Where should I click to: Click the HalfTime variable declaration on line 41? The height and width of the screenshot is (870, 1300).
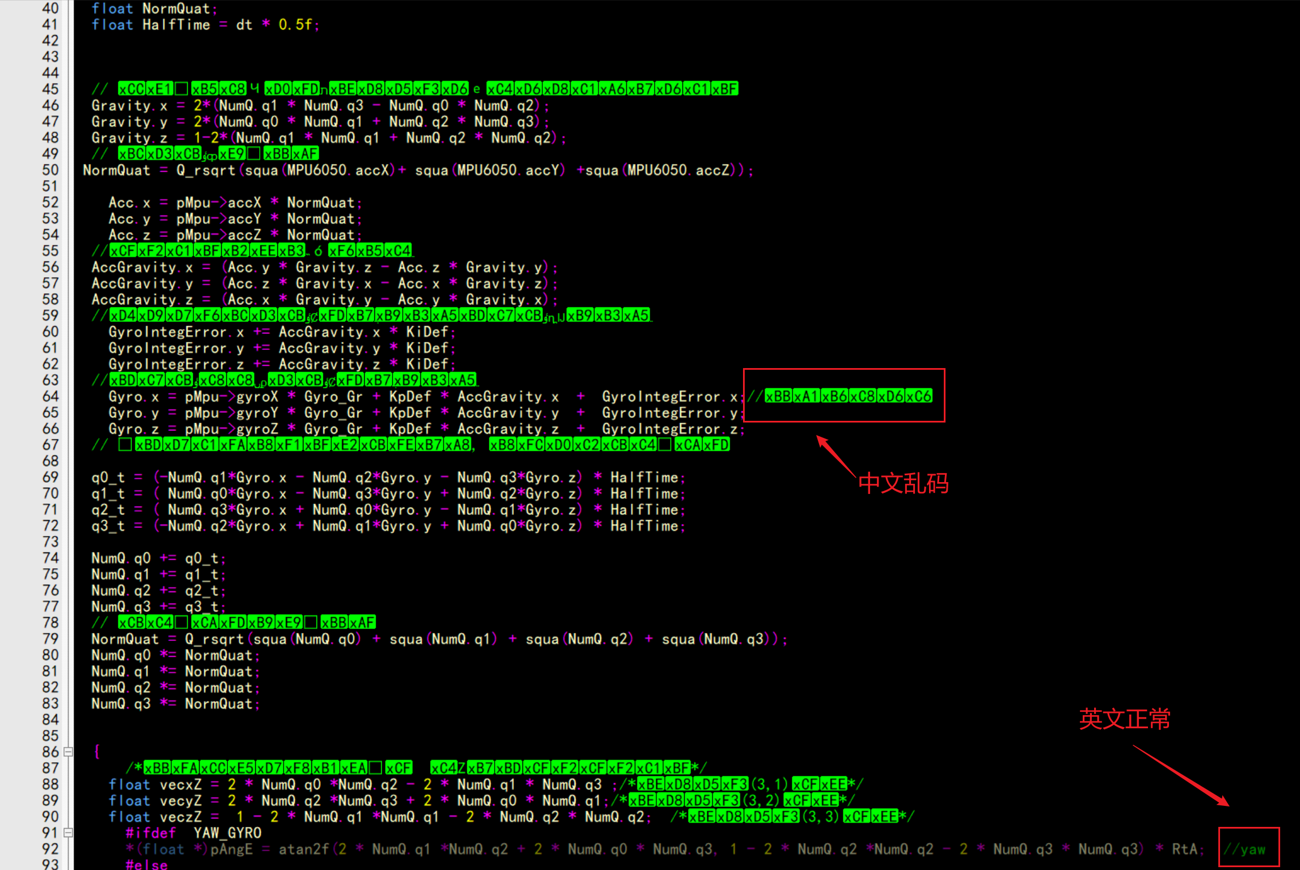click(x=176, y=25)
